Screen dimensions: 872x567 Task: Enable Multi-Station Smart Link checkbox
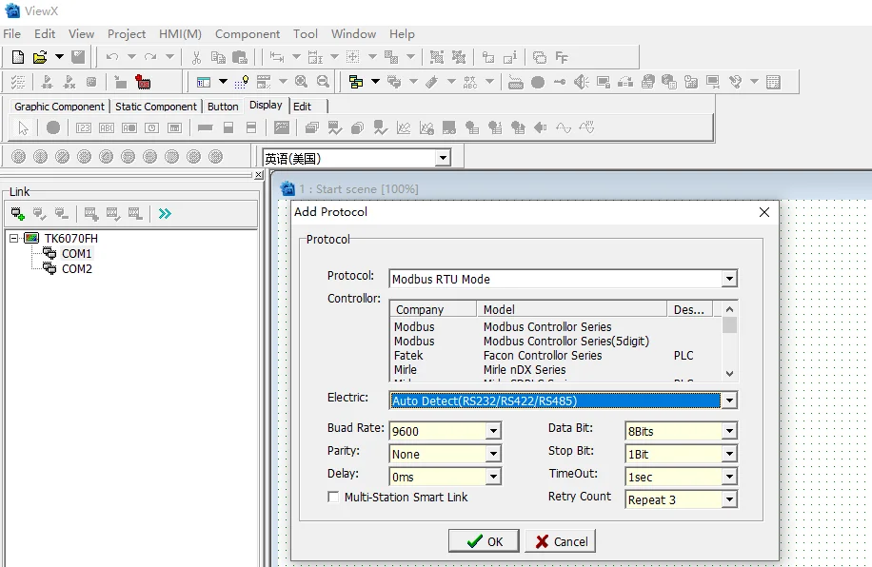click(x=333, y=497)
